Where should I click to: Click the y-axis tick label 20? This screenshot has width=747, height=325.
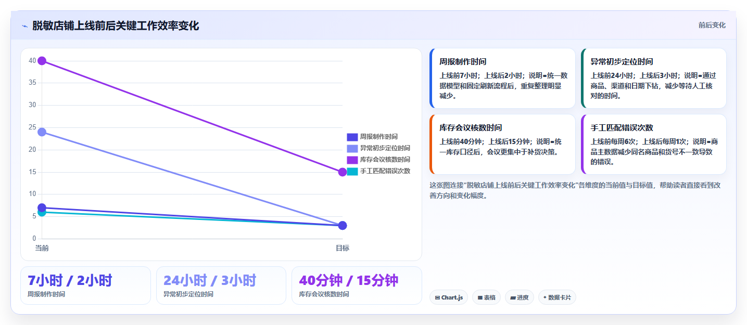click(32, 150)
